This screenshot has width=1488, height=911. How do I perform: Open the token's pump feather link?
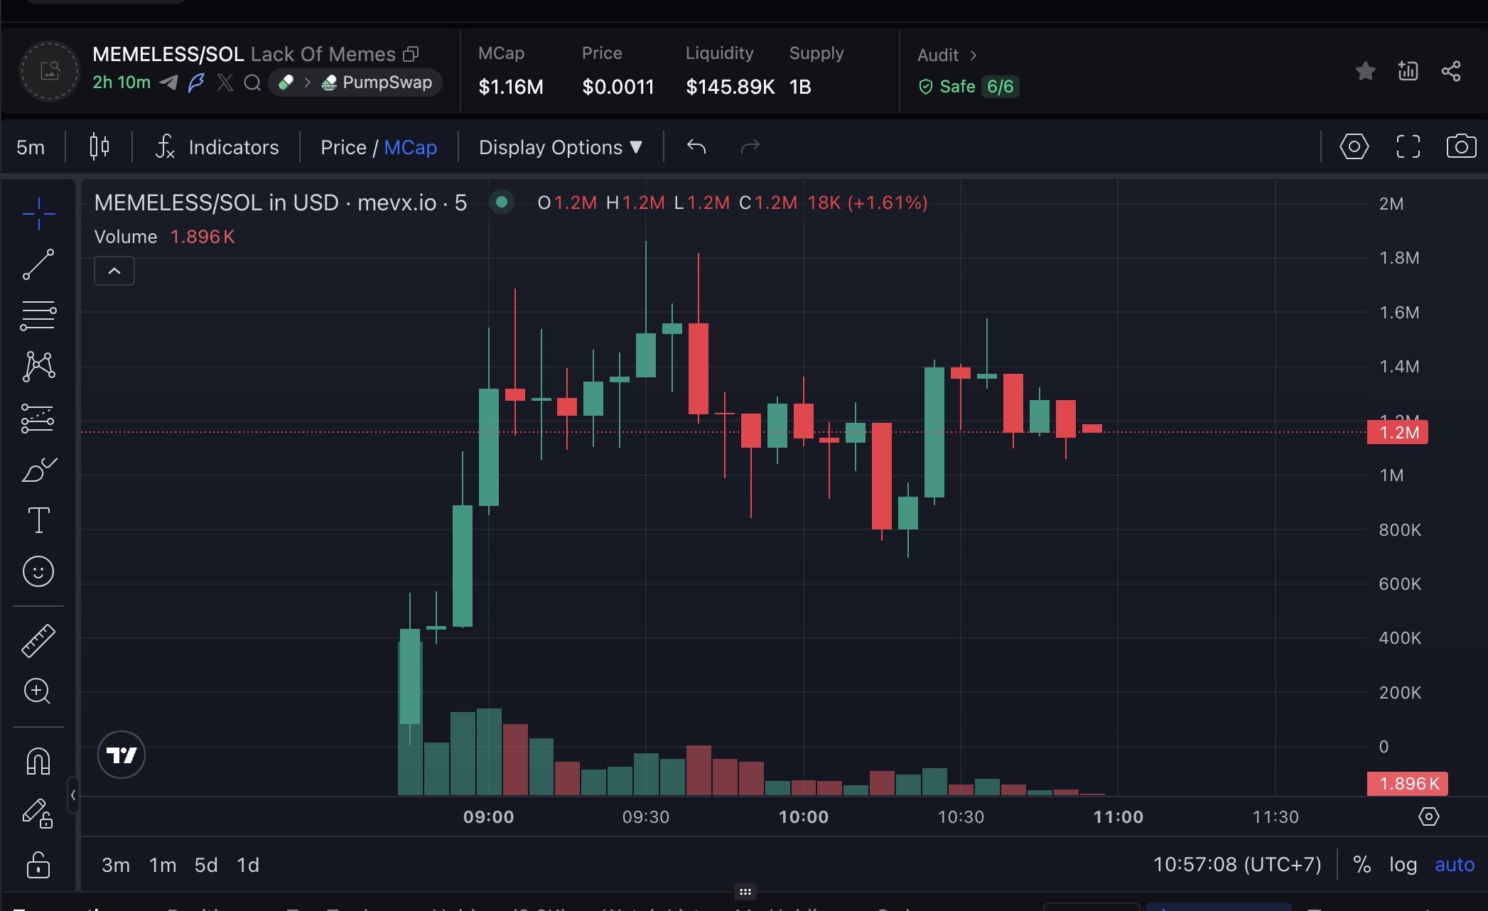(x=196, y=82)
